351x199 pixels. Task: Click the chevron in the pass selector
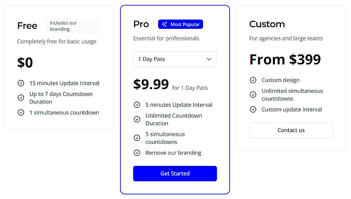pos(209,59)
